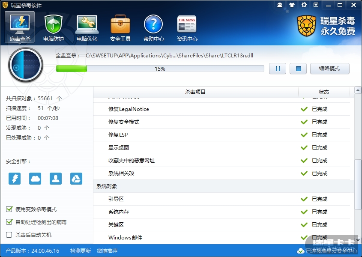Click the scanned file path text
362x257 pixels.
tap(170, 55)
